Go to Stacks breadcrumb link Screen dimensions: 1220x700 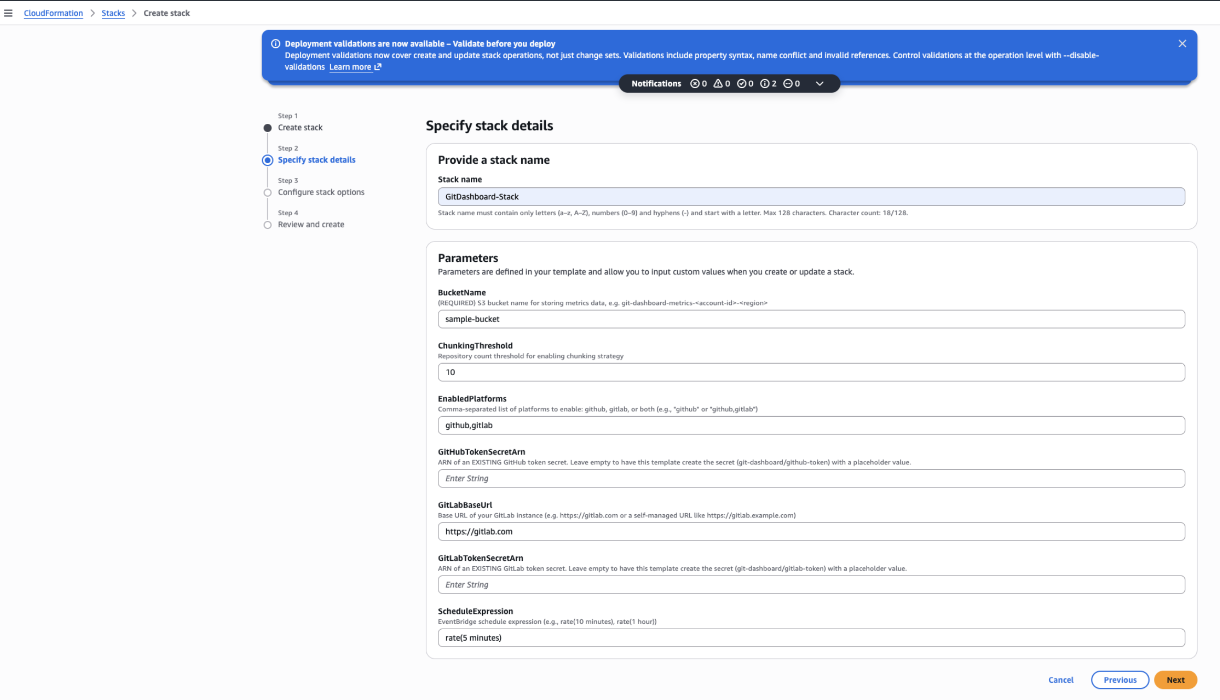[113, 13]
